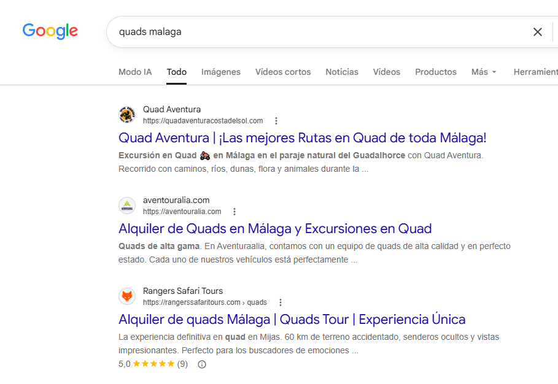The width and height of the screenshot is (558, 384).
Task: Click the Quad Aventura site name
Action: [172, 109]
